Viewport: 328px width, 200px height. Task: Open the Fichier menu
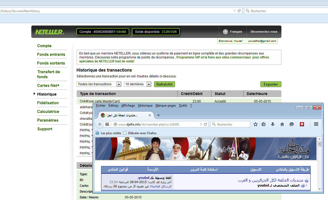click(x=101, y=106)
